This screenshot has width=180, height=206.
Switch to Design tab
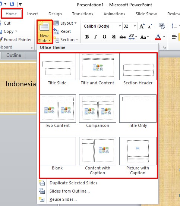[55, 14]
